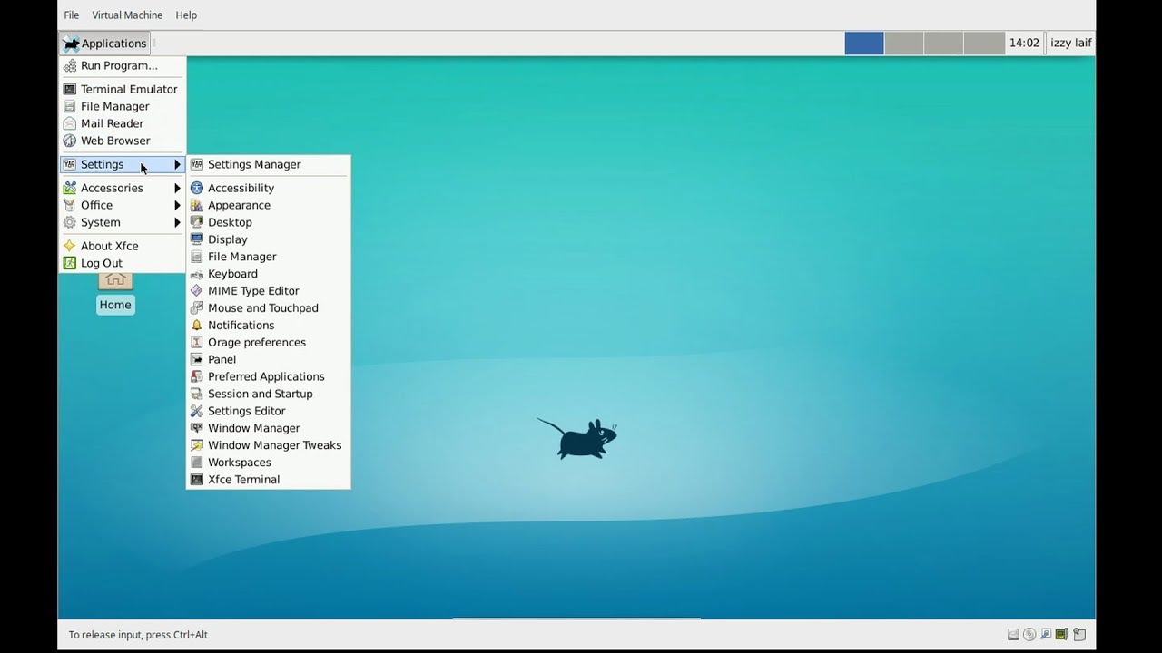
Task: Click the 14:02 panel clock
Action: coord(1024,43)
